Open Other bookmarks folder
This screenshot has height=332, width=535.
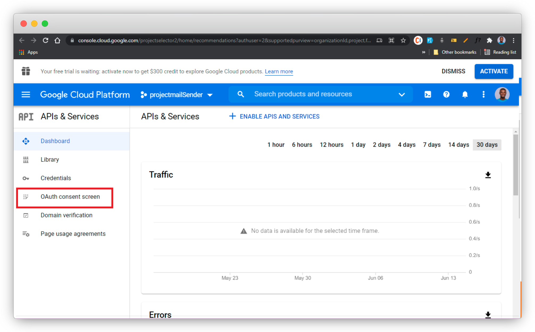click(455, 52)
